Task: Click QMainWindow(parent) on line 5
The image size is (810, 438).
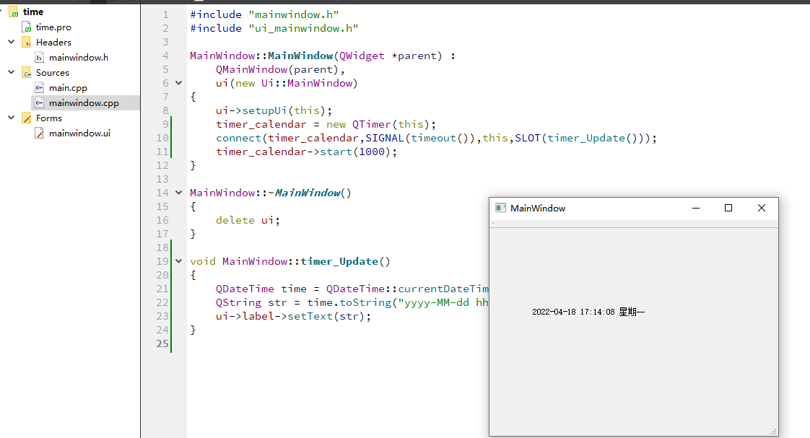Action: coord(277,69)
